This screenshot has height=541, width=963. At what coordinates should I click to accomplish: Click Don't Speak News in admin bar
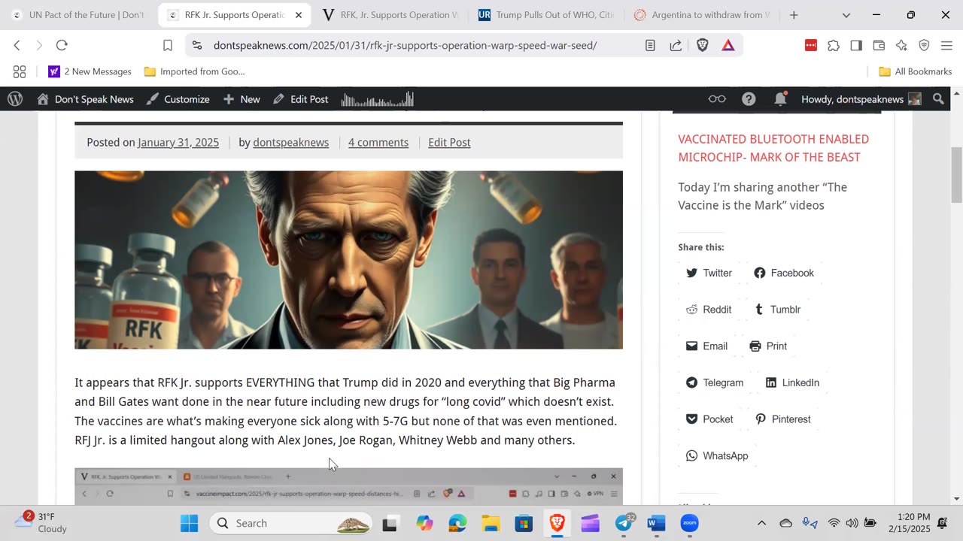(x=85, y=99)
